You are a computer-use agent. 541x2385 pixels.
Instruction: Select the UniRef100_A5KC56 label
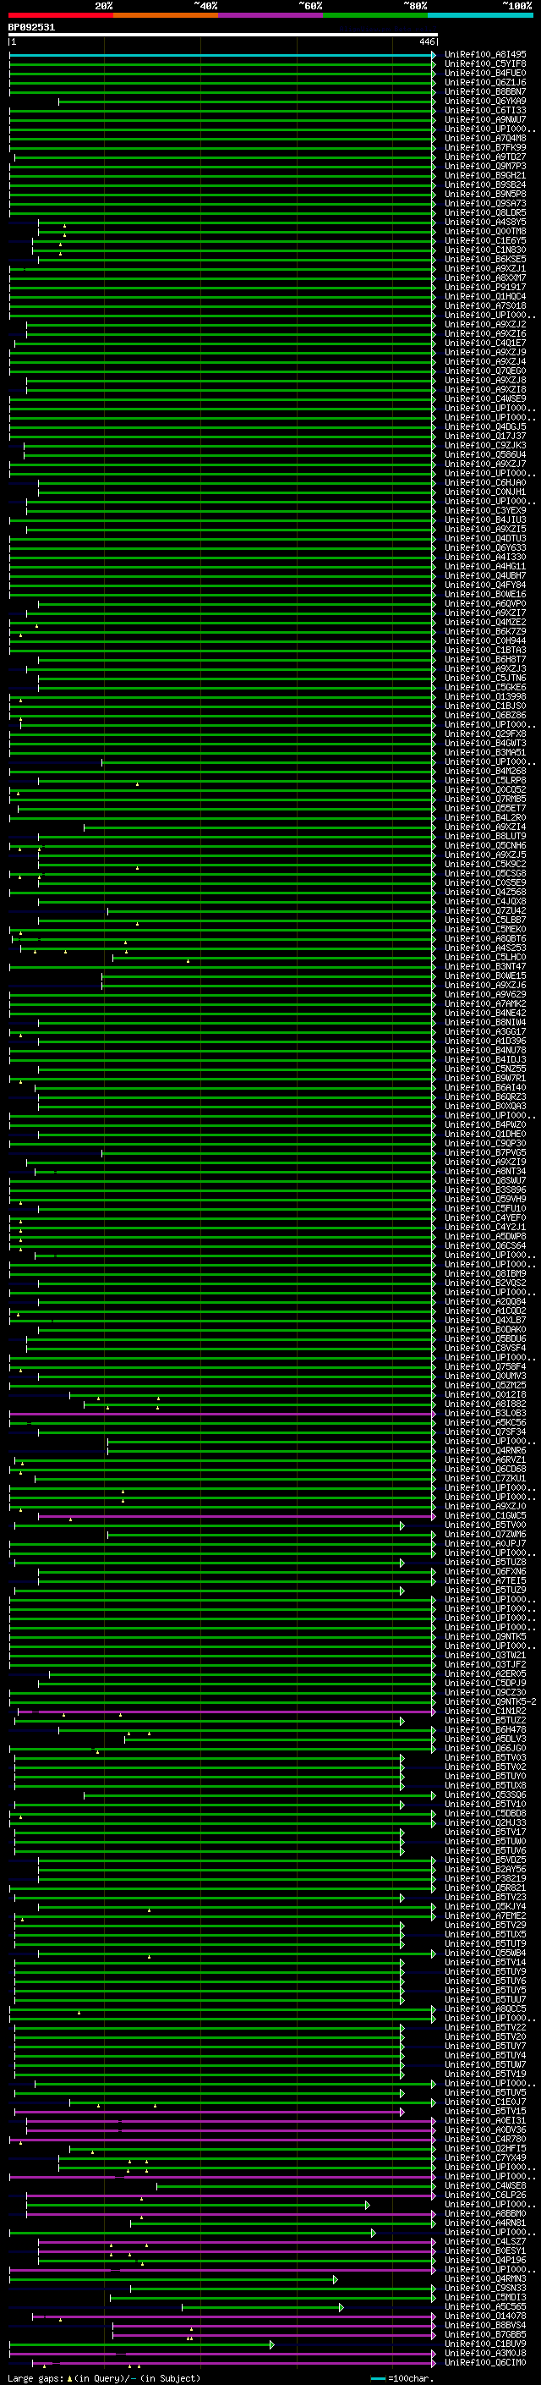click(485, 1423)
